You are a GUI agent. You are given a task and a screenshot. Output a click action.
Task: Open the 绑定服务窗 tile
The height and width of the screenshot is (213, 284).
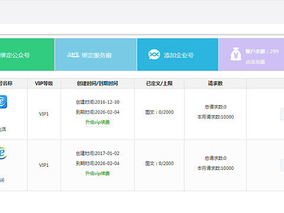(96, 54)
